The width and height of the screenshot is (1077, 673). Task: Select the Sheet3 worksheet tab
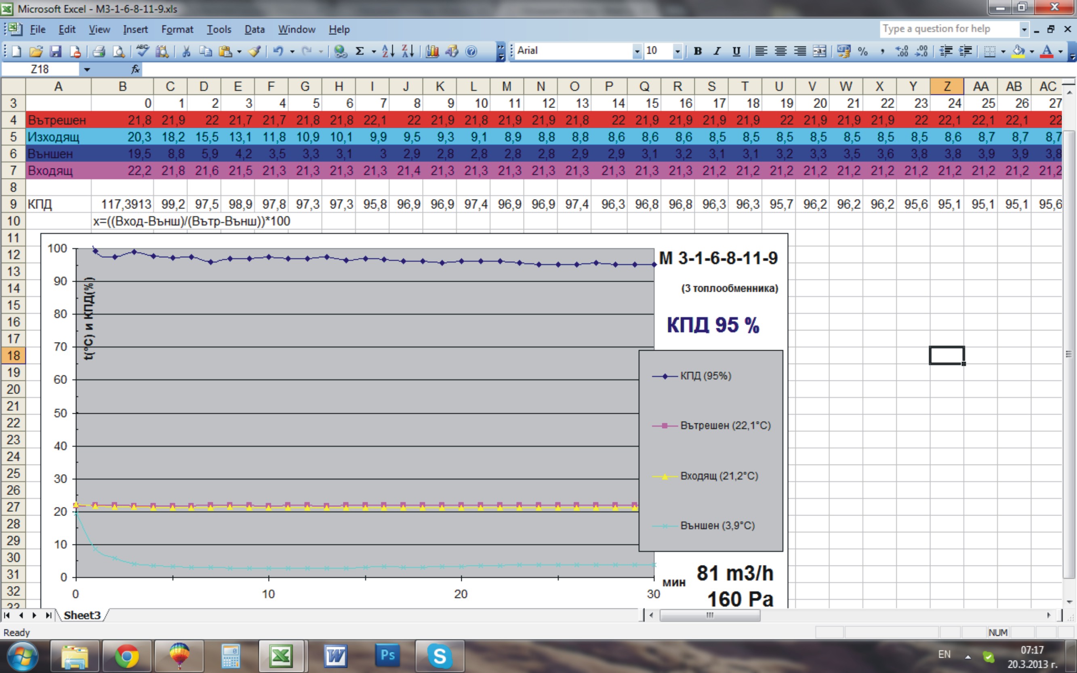[82, 615]
